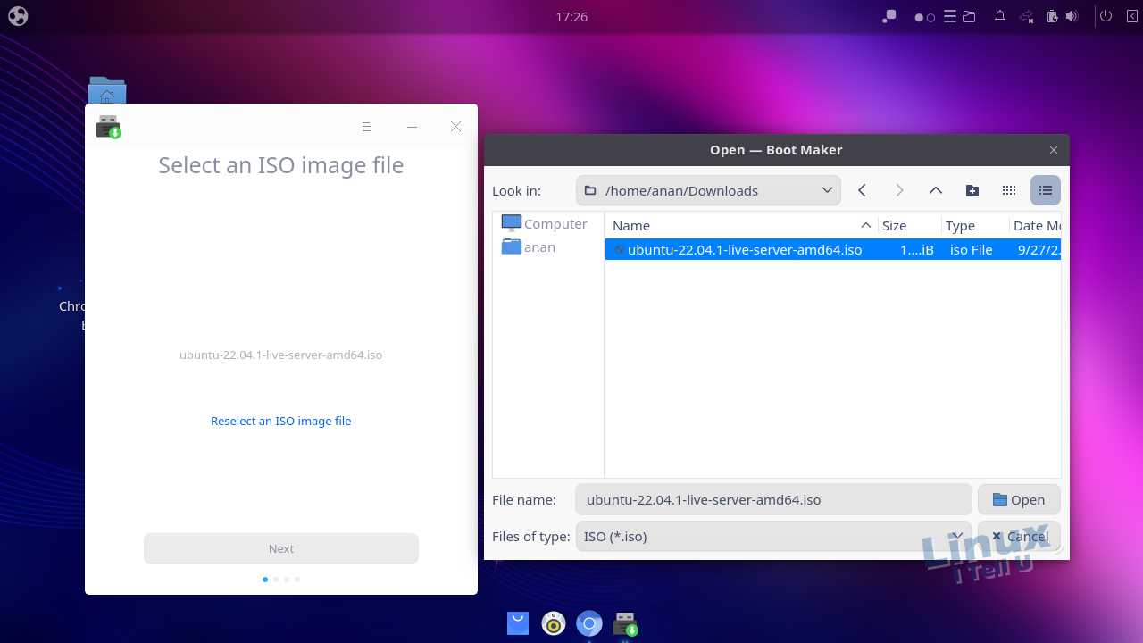Click the clock showing 17:26

(x=571, y=16)
